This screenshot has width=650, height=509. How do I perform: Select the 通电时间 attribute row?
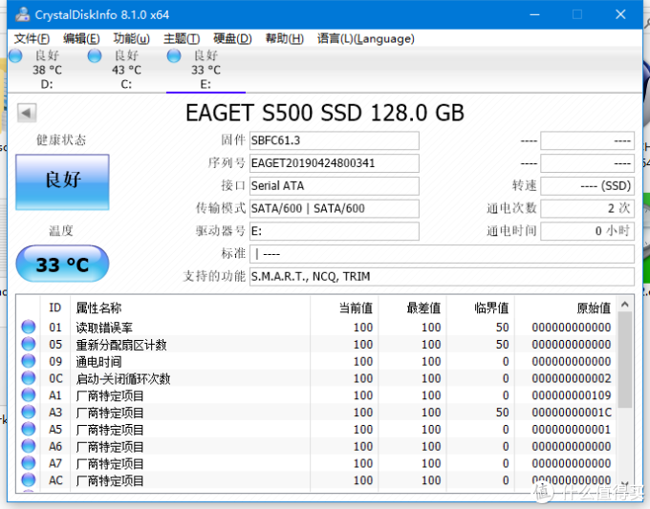click(x=316, y=361)
